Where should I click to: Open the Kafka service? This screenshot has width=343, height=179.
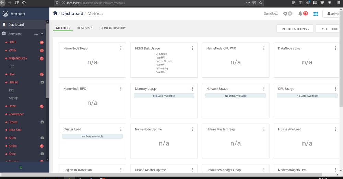(x=12, y=146)
